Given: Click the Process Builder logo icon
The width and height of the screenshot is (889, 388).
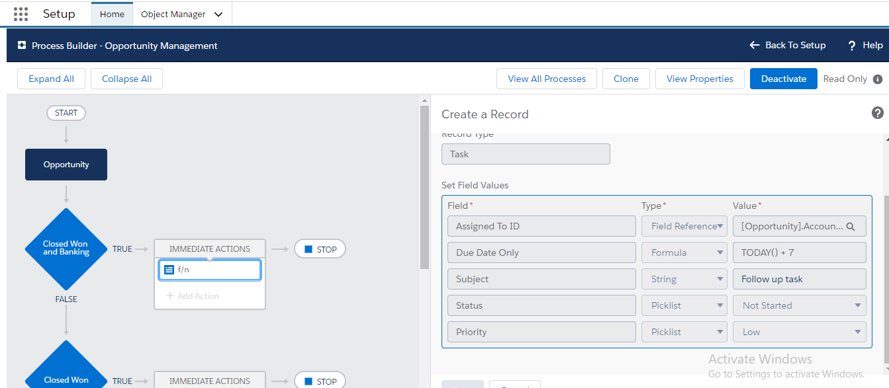Looking at the screenshot, I should tap(22, 46).
